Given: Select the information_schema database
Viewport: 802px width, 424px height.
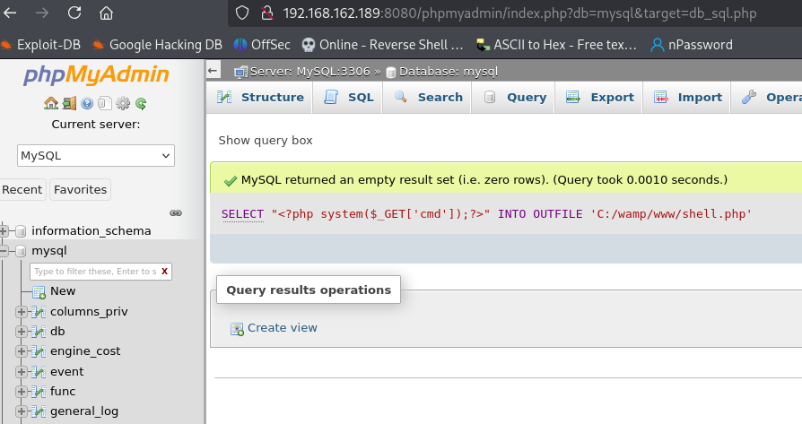Looking at the screenshot, I should tap(91, 231).
